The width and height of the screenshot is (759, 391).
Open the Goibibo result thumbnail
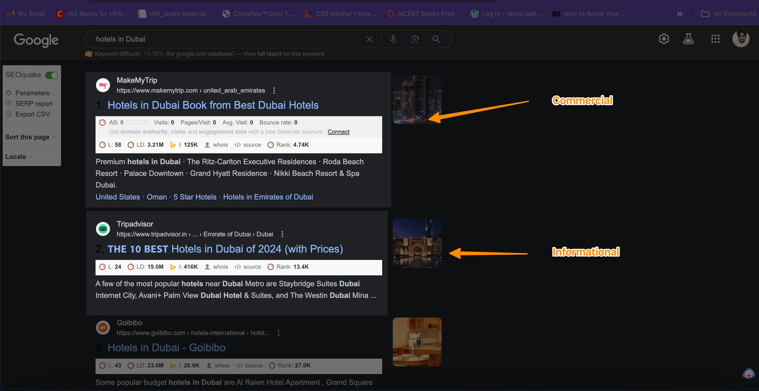click(417, 342)
